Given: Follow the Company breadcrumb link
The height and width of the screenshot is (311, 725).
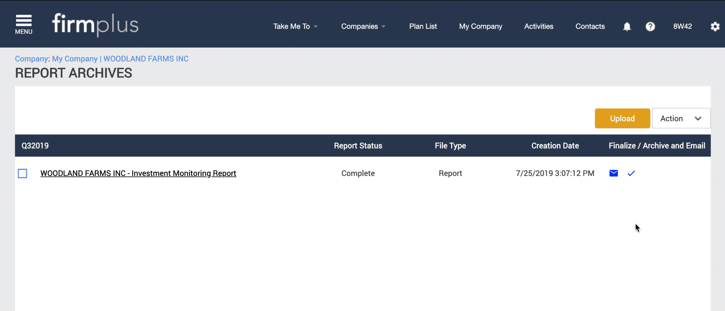Looking at the screenshot, I should coord(32,59).
